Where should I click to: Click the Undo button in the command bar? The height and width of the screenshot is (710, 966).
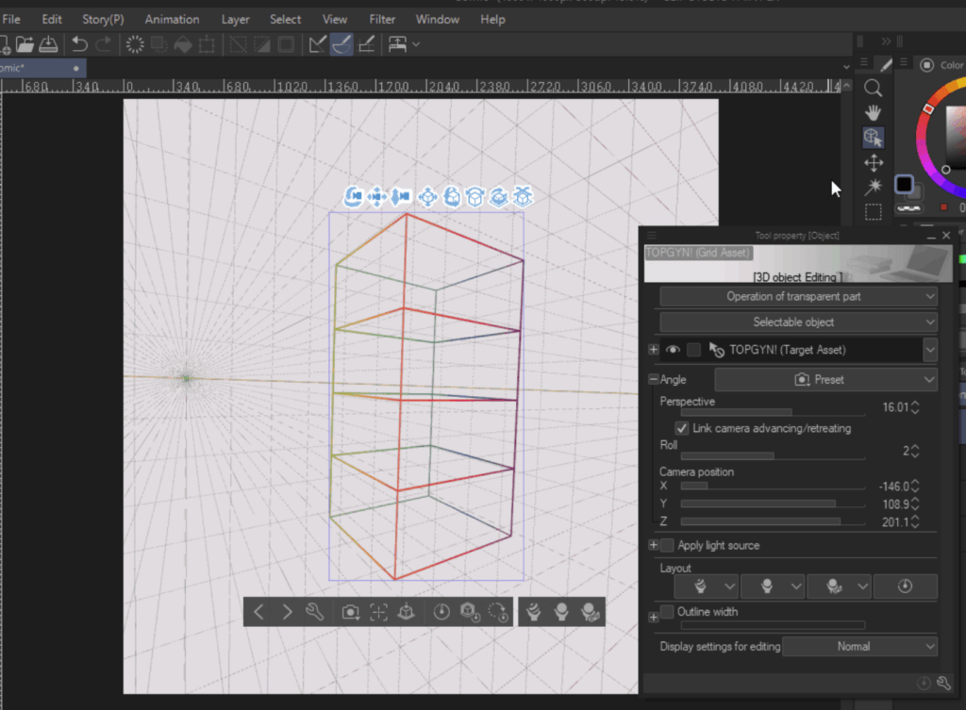point(80,43)
